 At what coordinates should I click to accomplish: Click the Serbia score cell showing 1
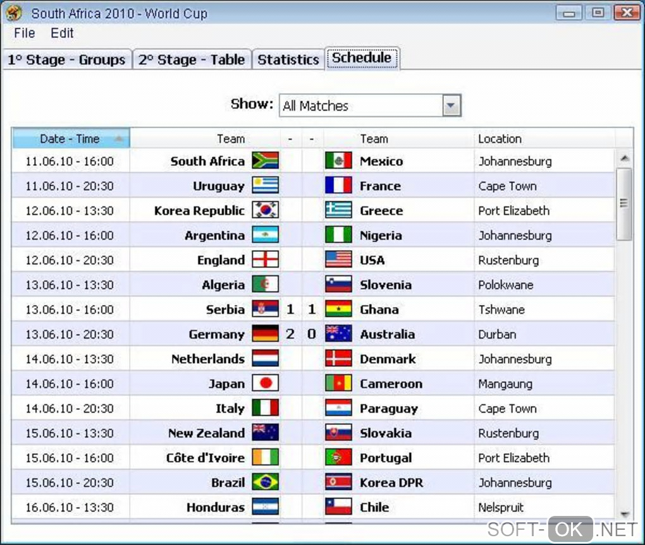pos(290,309)
